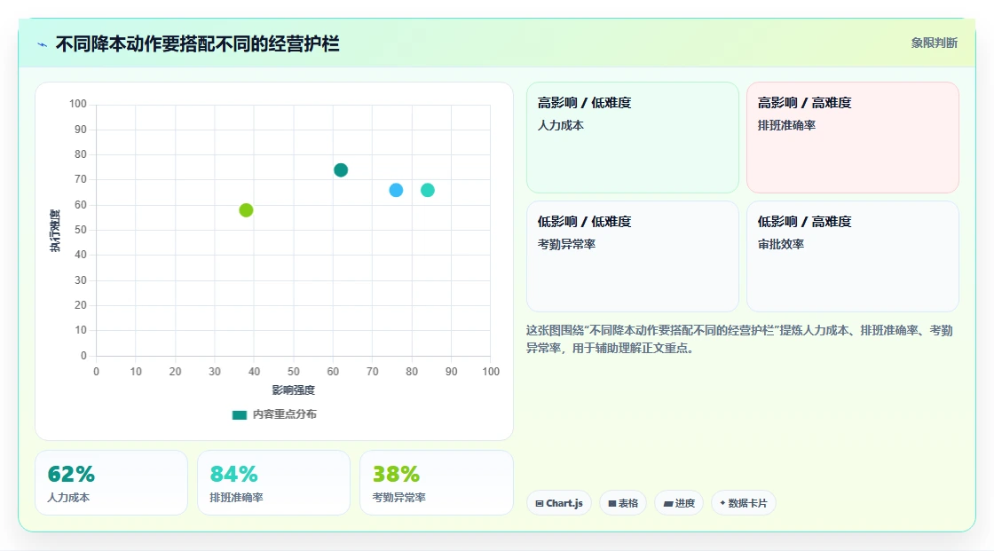
Task: Click the 影响强度 x-axis label
Action: 294,390
